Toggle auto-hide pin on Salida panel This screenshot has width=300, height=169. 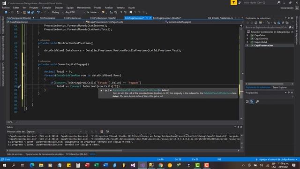[x=238, y=127]
